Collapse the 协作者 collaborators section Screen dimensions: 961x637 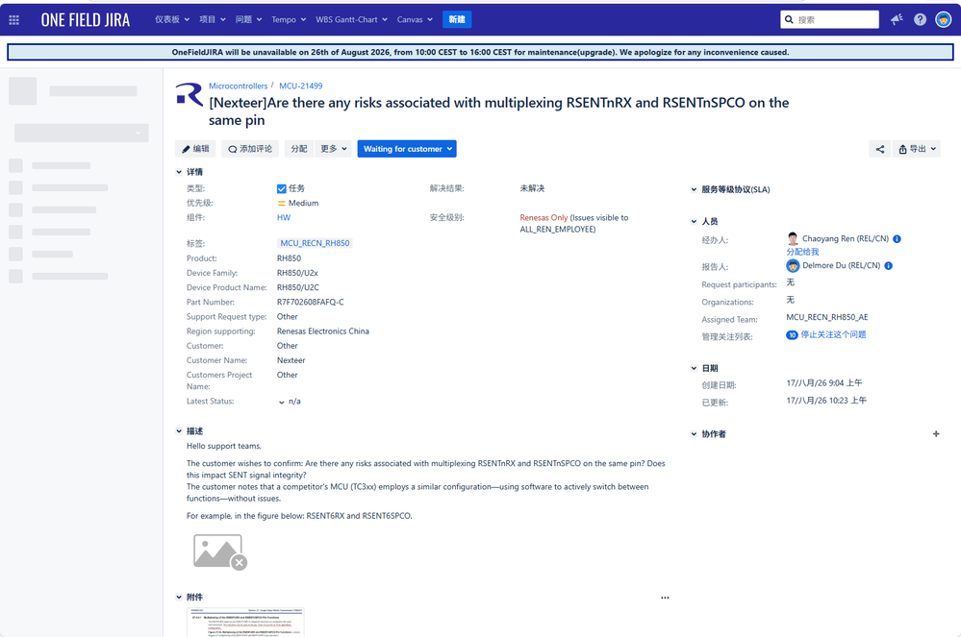click(x=694, y=434)
